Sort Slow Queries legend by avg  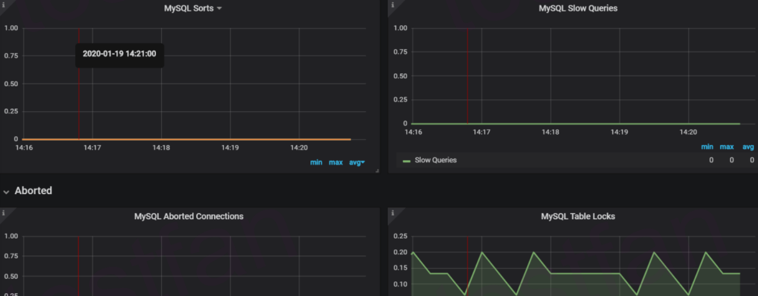click(x=748, y=147)
